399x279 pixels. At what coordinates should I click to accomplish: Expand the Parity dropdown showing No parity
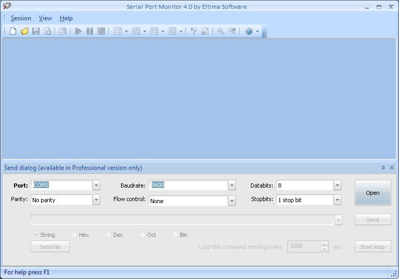coord(96,200)
